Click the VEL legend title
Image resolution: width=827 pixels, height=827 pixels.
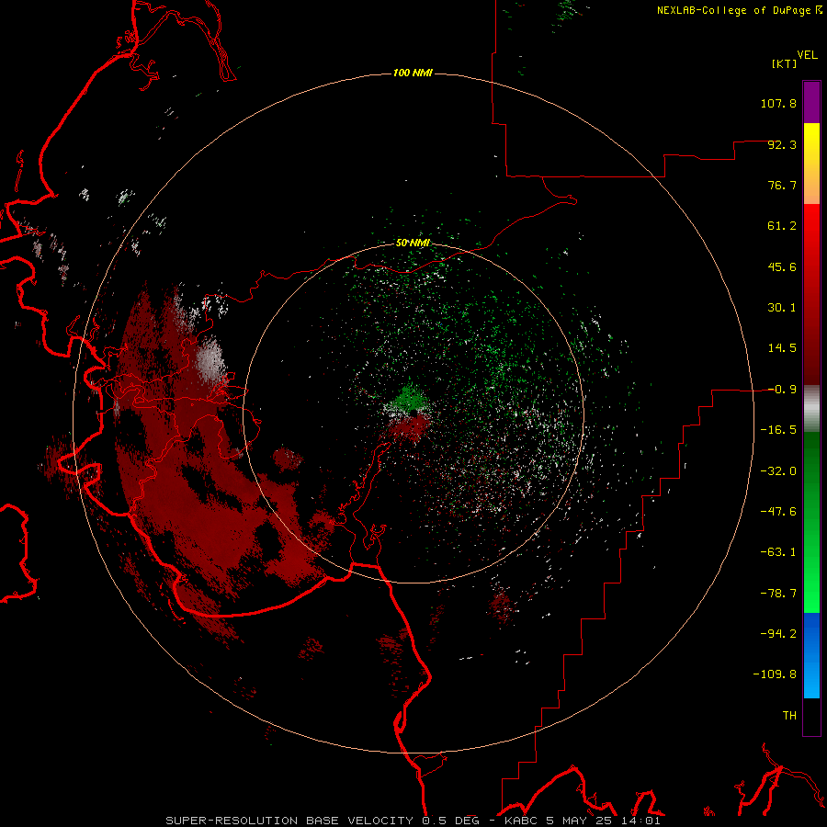coord(807,54)
